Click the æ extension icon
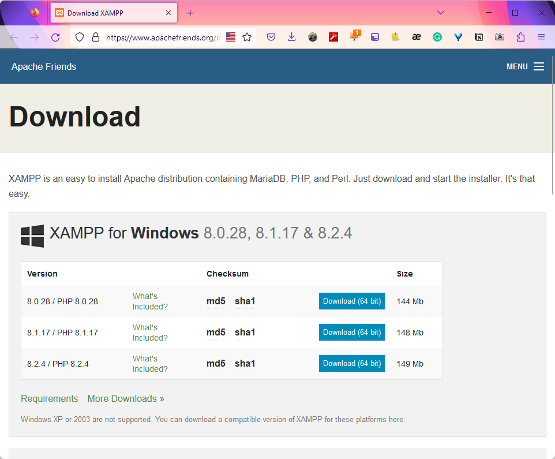The height and width of the screenshot is (459, 555). 417,37
